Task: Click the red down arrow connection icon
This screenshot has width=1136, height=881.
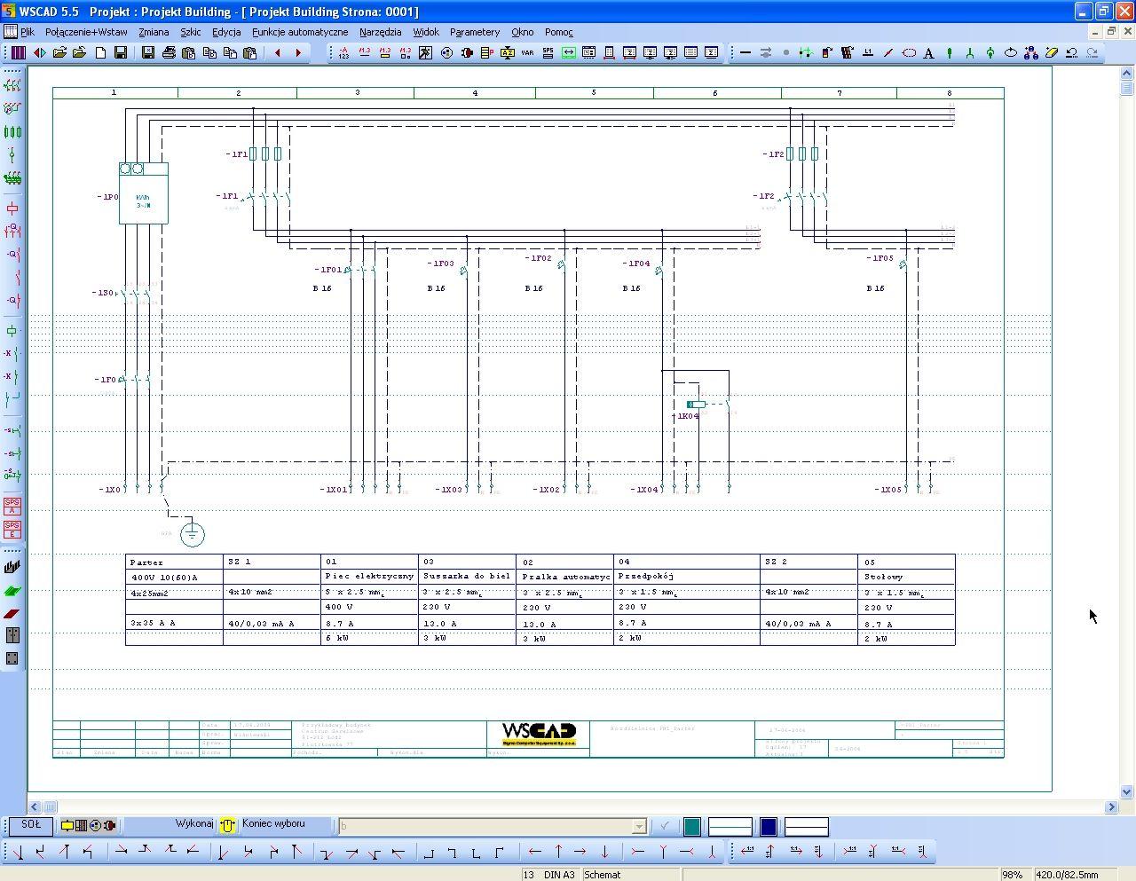Action: tap(604, 852)
